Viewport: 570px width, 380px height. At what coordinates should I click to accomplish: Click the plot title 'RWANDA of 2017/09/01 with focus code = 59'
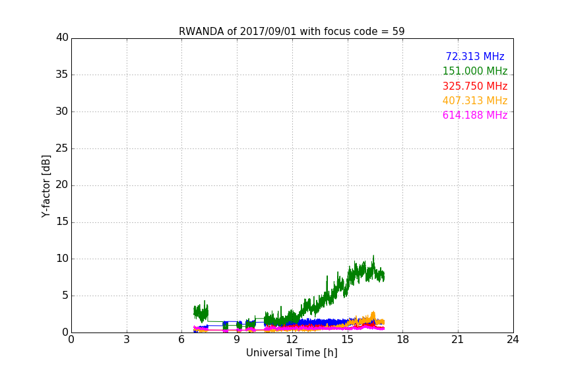point(292,32)
